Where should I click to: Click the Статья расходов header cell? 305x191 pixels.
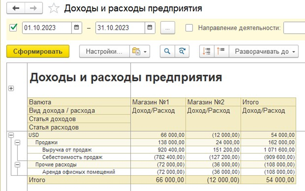coord(79,127)
